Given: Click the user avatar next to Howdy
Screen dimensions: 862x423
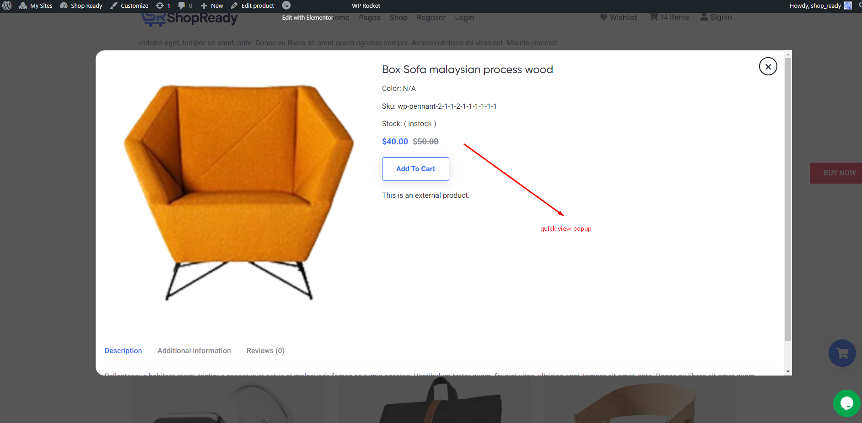Looking at the screenshot, I should coord(848,5).
